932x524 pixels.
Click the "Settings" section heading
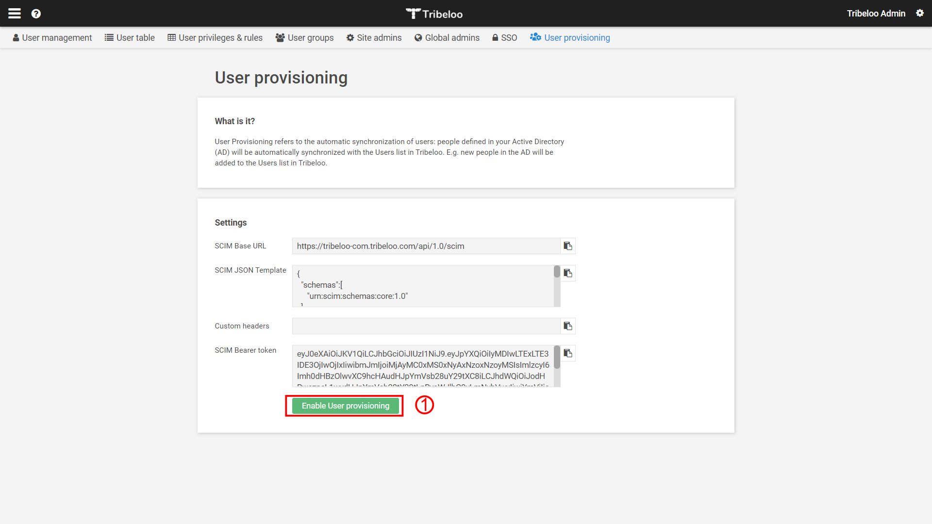click(231, 223)
